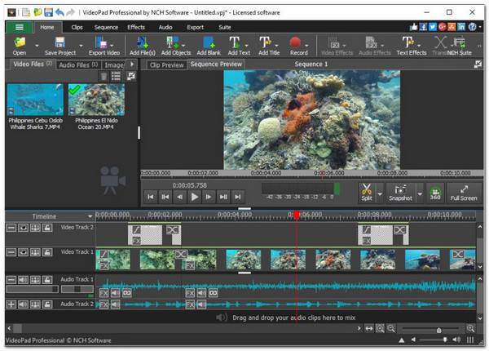This screenshot has height=351, width=489.
Task: Open the Clips ribbon tab
Action: 77,27
